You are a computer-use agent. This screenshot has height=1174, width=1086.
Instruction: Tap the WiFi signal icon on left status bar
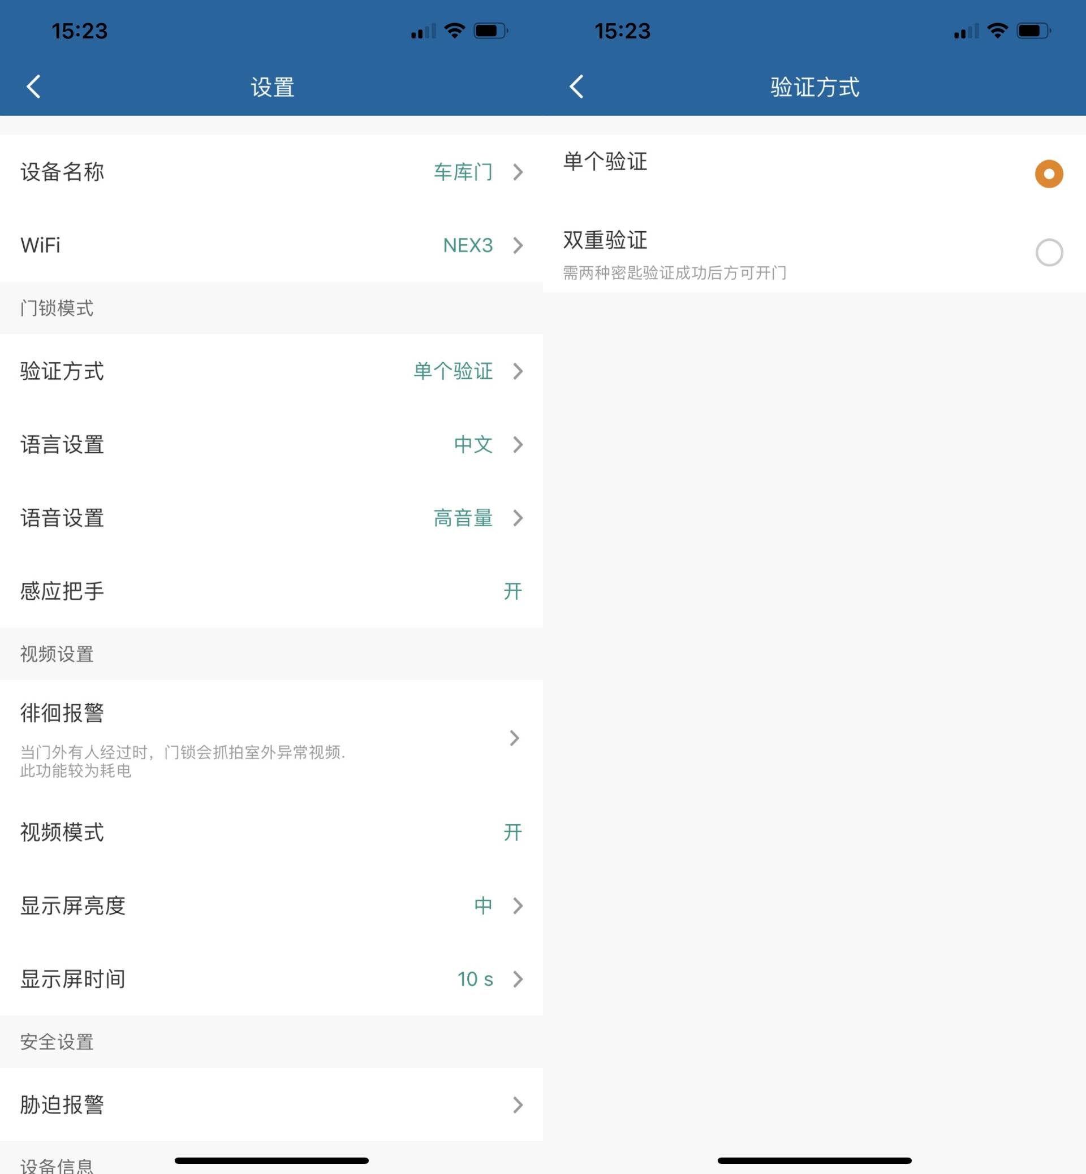pyautogui.click(x=454, y=31)
